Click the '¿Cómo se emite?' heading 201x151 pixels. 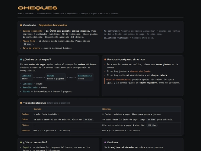pyautogui.click(x=35, y=142)
